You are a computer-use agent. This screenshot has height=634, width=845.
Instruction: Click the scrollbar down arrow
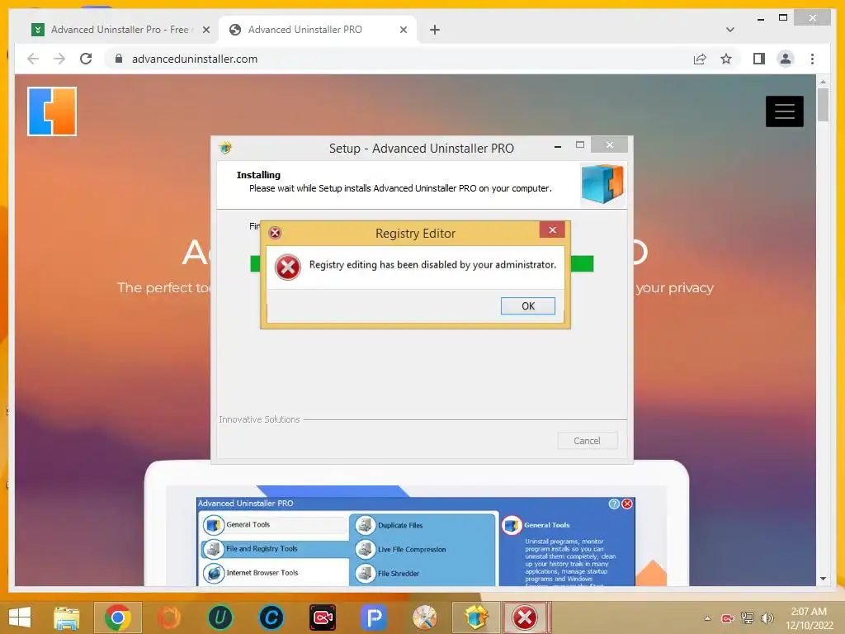click(x=823, y=579)
